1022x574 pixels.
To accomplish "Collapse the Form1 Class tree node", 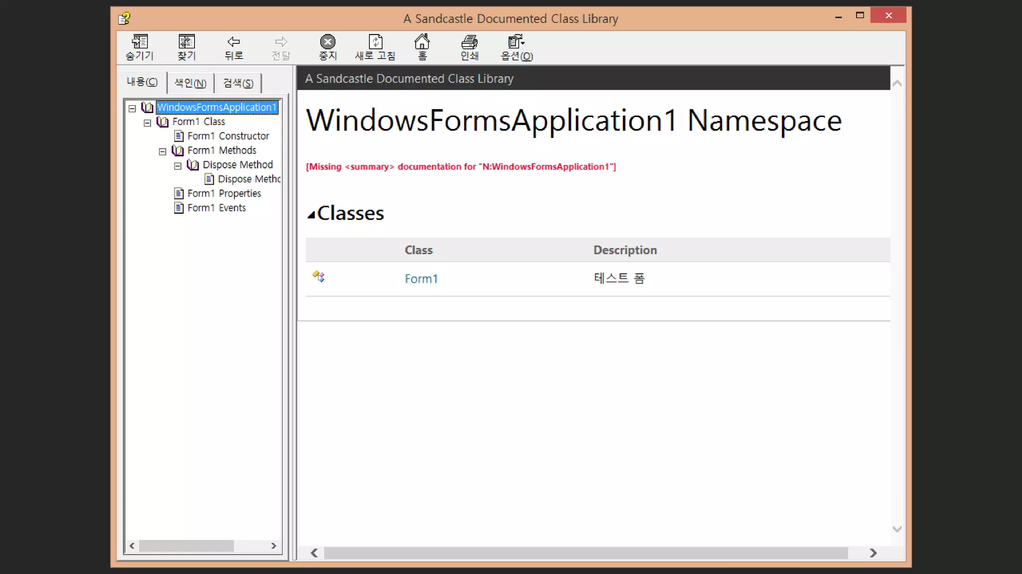I will pyautogui.click(x=147, y=123).
